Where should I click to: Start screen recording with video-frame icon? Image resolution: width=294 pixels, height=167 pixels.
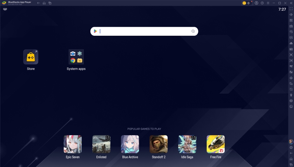291,60
